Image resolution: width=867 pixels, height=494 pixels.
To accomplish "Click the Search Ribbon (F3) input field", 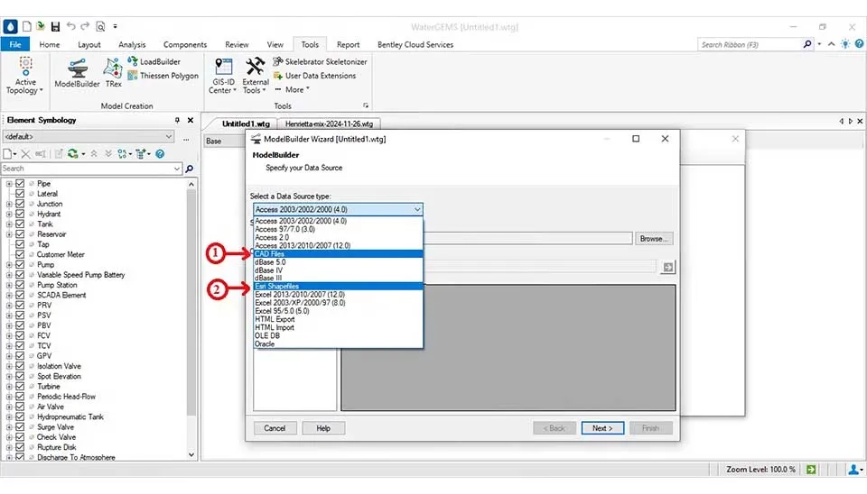I will click(x=749, y=45).
